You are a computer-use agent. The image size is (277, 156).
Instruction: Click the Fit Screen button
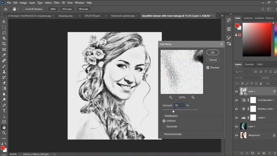(67, 9)
